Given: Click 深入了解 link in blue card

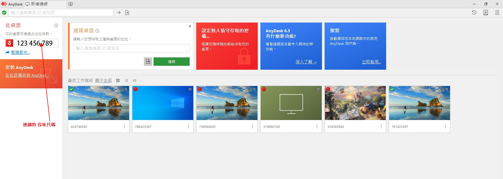Looking at the screenshot, I should 306,62.
